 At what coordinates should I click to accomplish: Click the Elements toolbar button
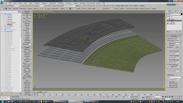pos(136,6)
